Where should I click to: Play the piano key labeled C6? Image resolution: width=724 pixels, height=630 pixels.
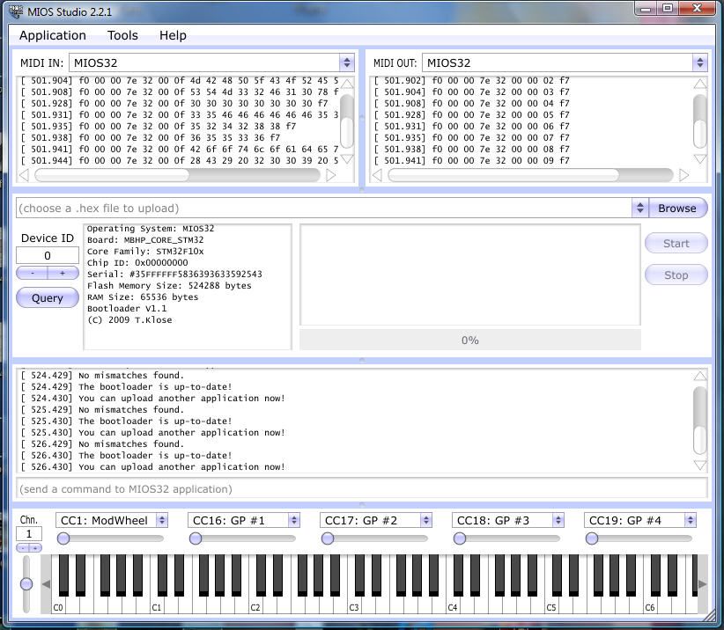coord(650,605)
